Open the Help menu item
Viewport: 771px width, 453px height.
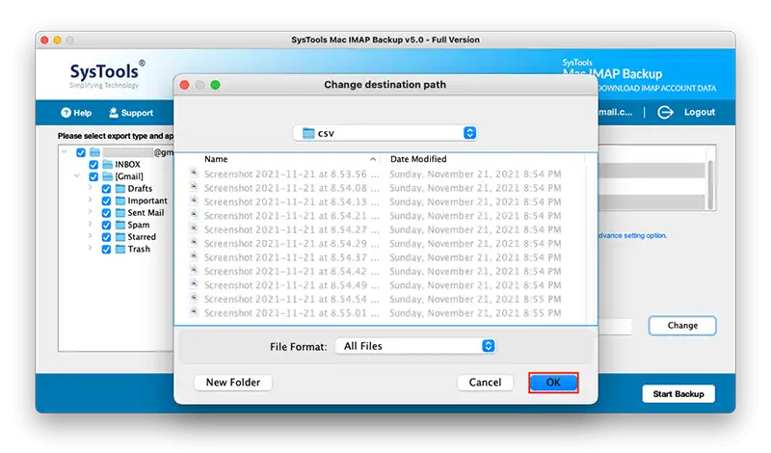(76, 113)
